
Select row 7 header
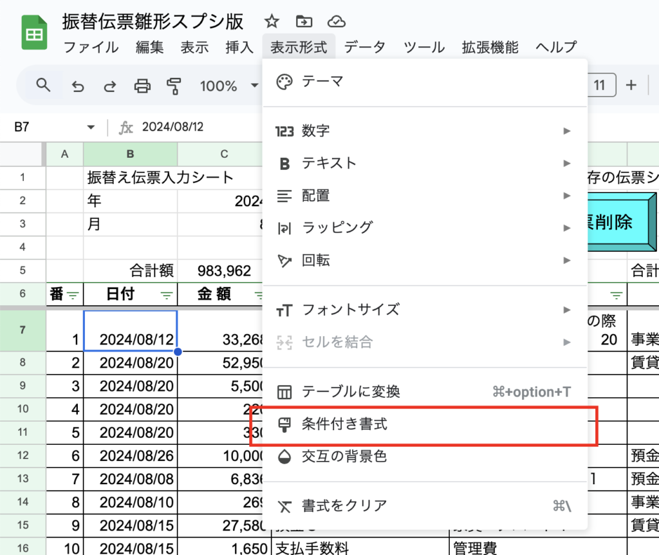point(23,330)
